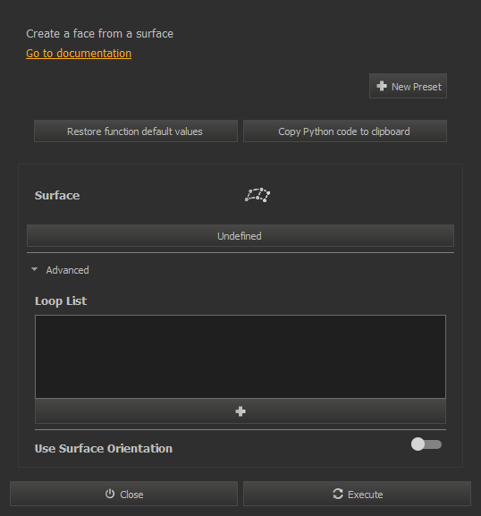481x516 pixels.
Task: Click inside the empty Loop List box
Action: click(240, 357)
